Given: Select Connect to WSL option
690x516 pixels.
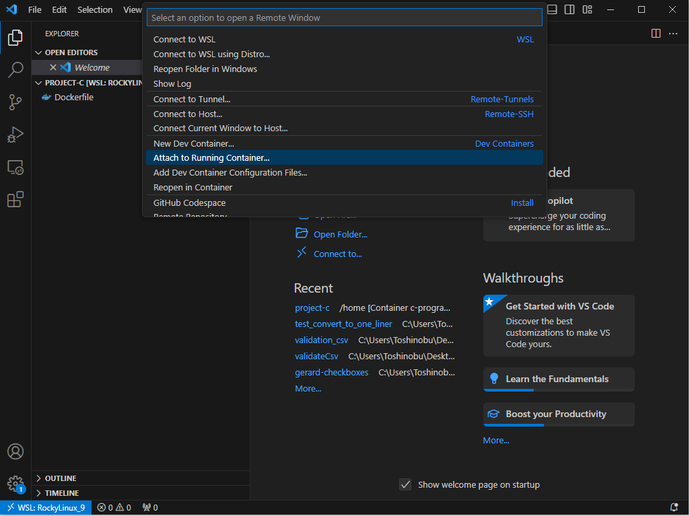Looking at the screenshot, I should click(x=344, y=39).
